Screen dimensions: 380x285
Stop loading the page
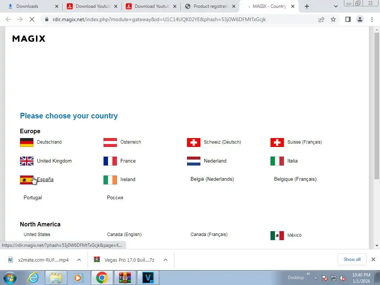pyautogui.click(x=32, y=19)
